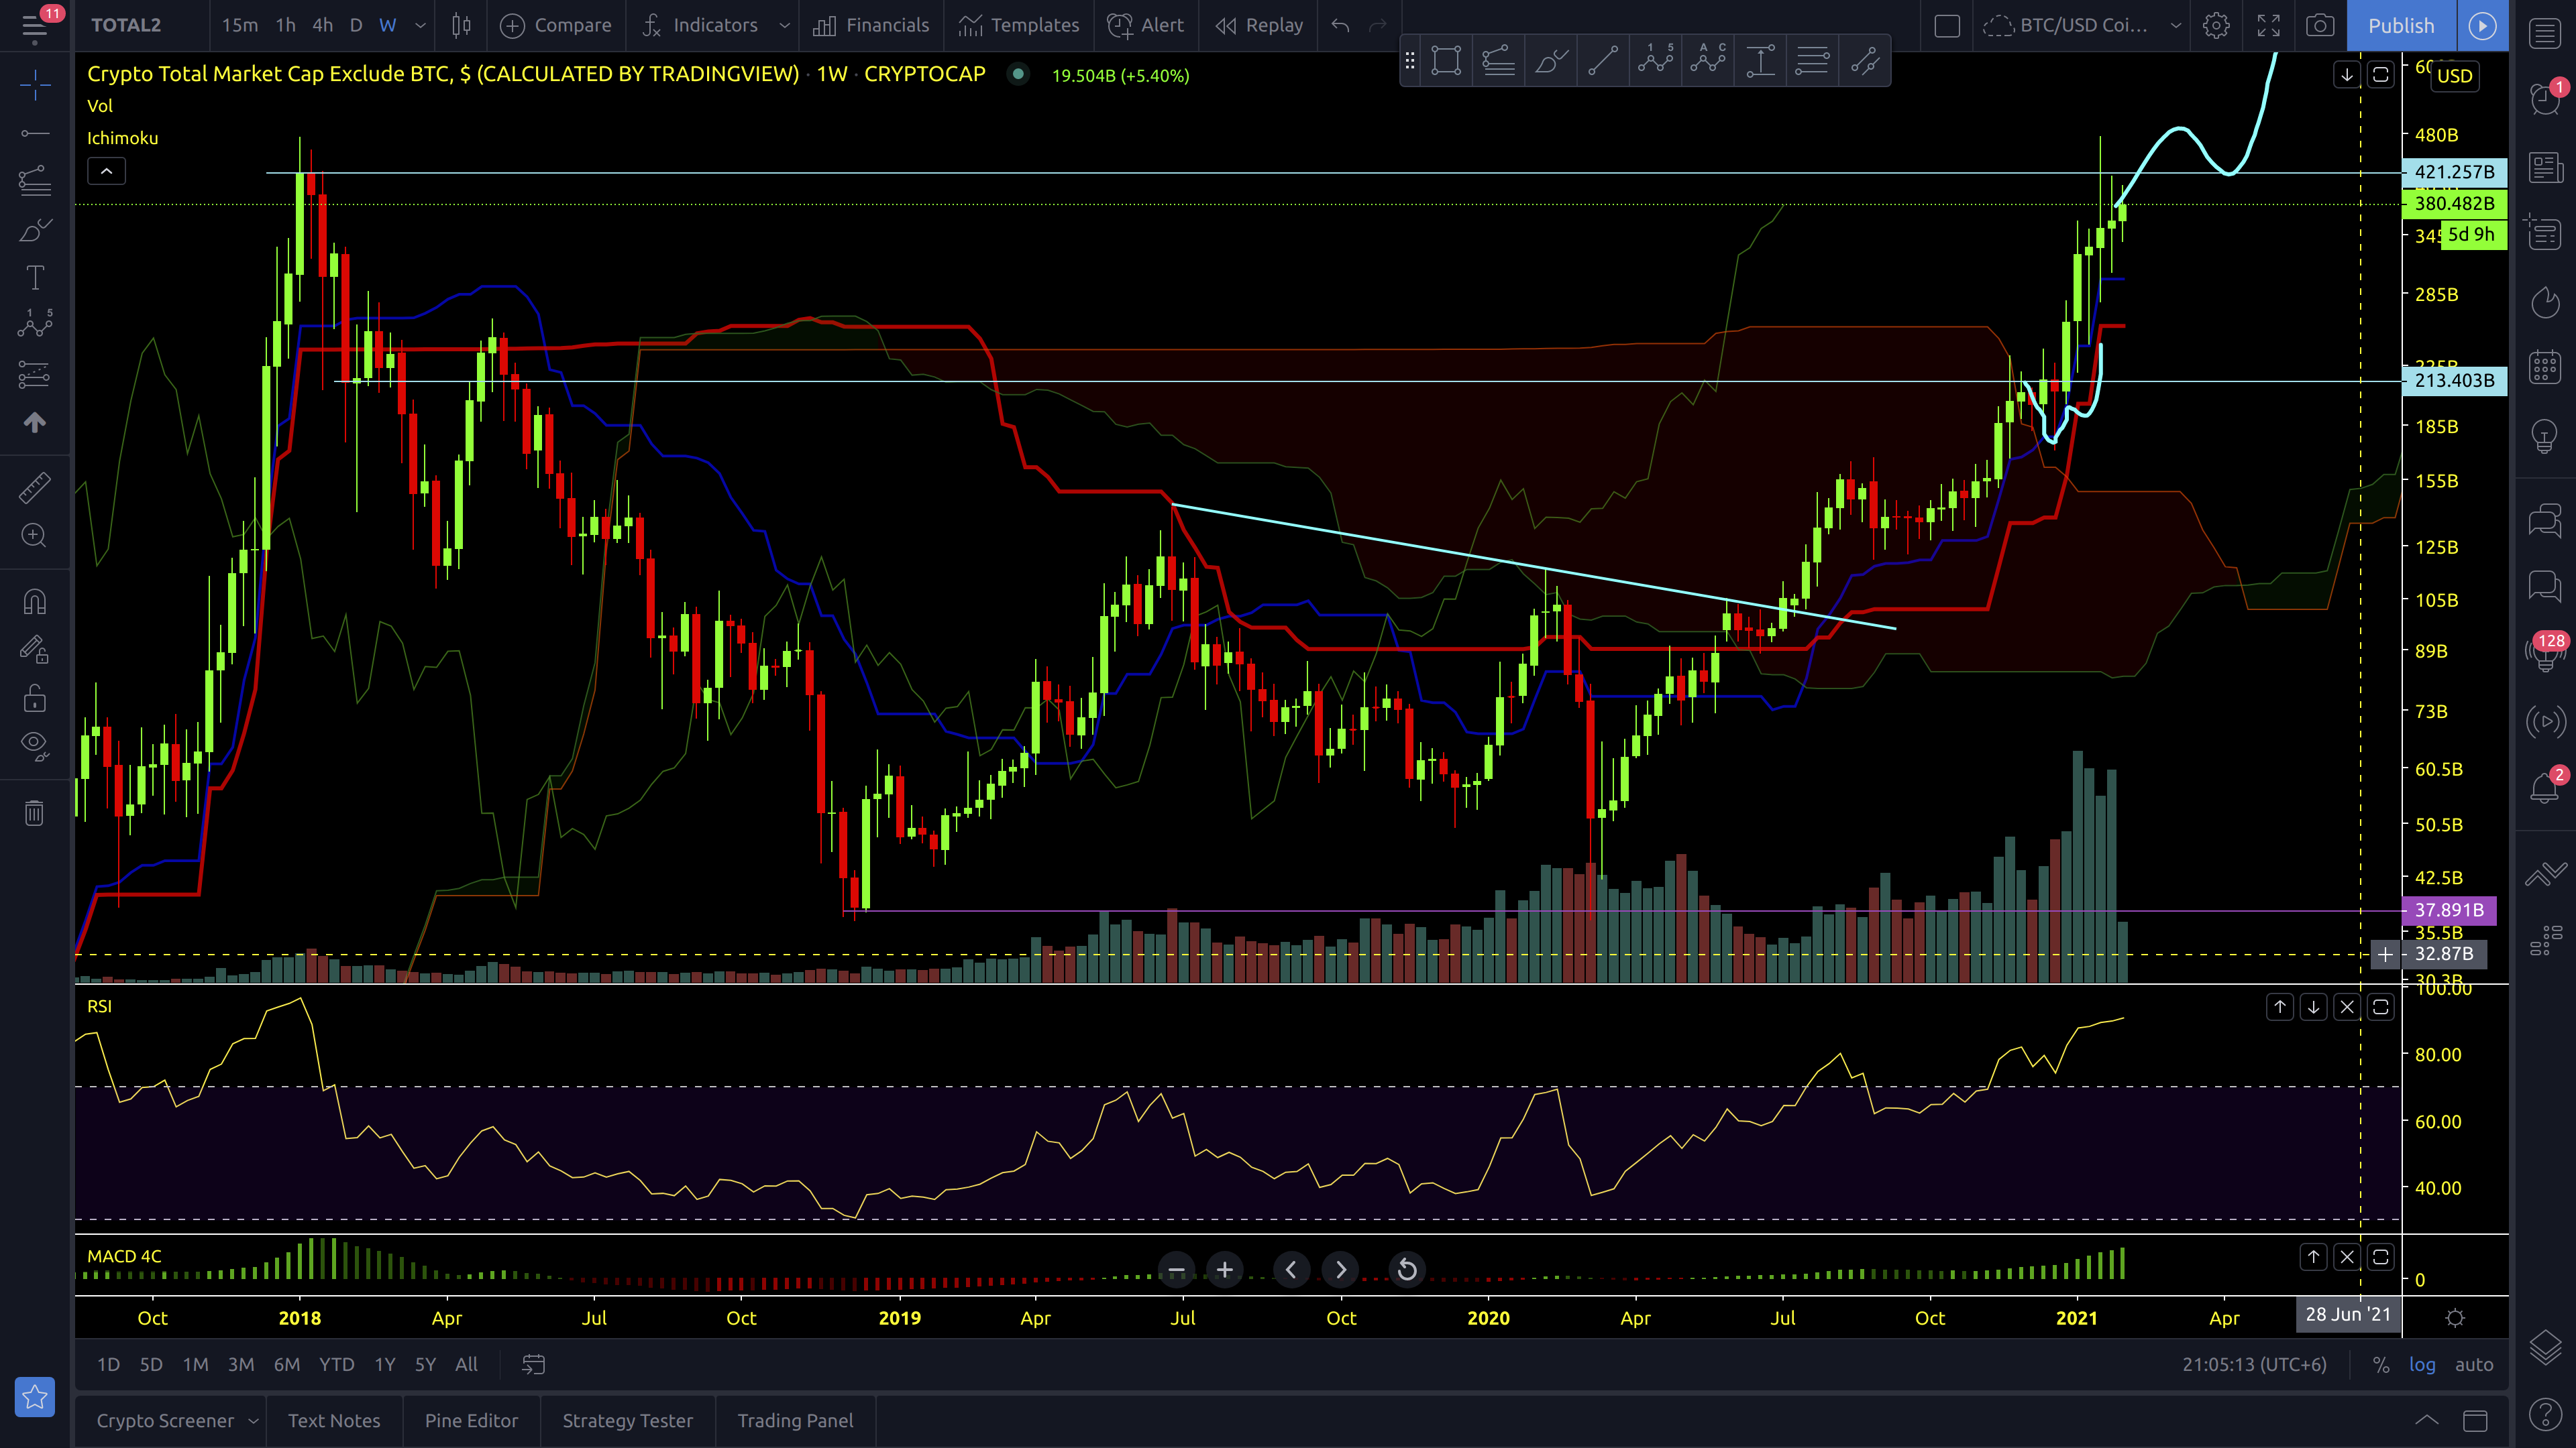2576x1448 pixels.
Task: Click the Publish button
Action: click(2401, 25)
